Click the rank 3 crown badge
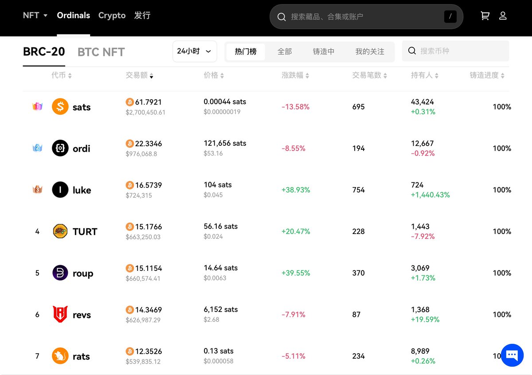Screen dimensions: 532x375 pos(37,190)
